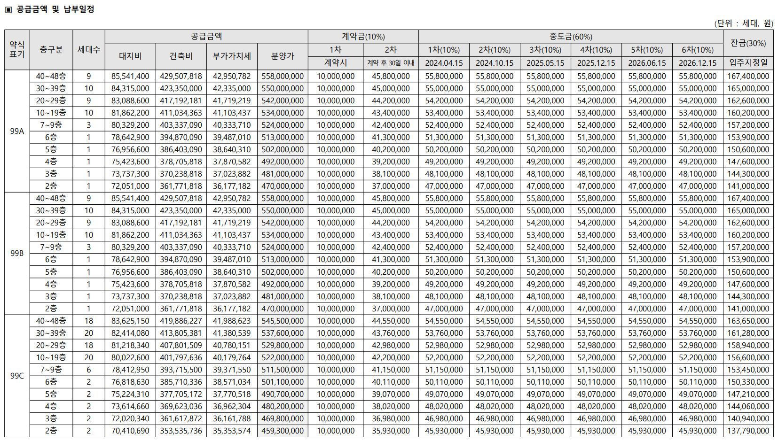Click 분양가 545,500,000 in 99C
This screenshot has width=778, height=441.
pos(283,321)
